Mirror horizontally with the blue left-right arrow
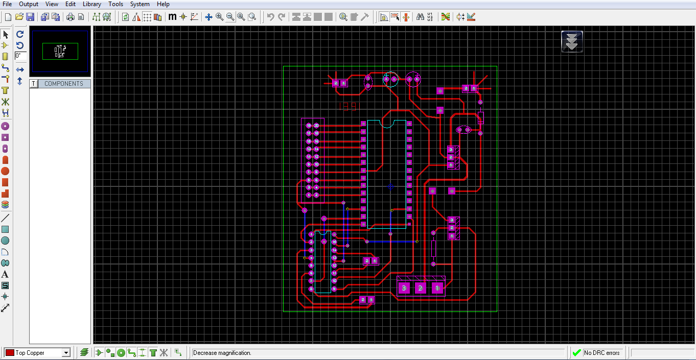Image resolution: width=696 pixels, height=360 pixels. [20, 69]
